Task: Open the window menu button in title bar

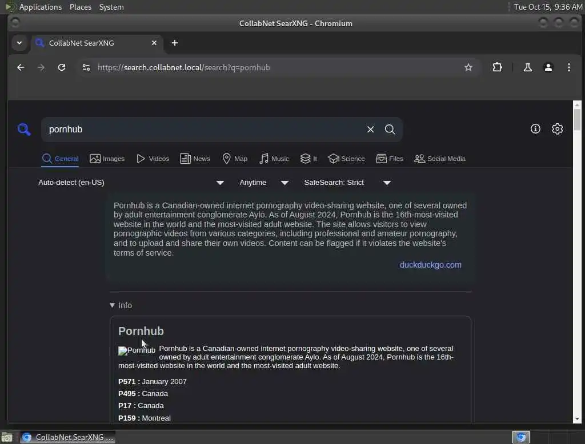Action: coord(15,23)
